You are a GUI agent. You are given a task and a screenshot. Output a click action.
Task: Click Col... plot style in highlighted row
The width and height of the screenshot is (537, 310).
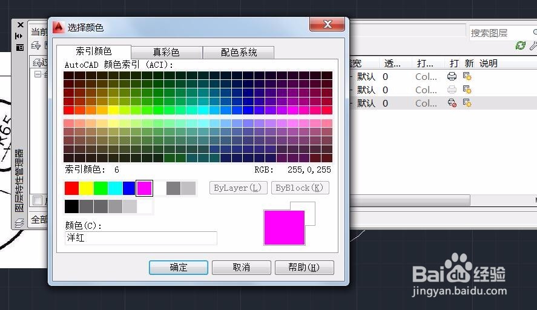[426, 103]
